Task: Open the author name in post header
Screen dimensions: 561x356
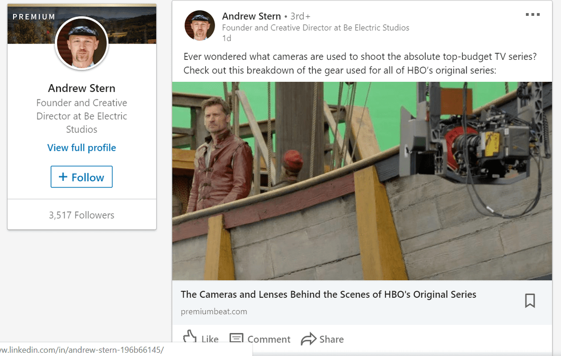Action: [x=252, y=16]
